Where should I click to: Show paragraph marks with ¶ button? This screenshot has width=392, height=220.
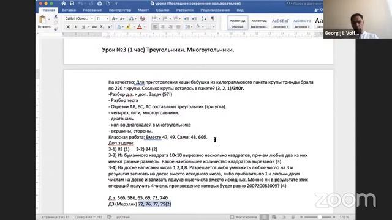[x=213, y=19]
